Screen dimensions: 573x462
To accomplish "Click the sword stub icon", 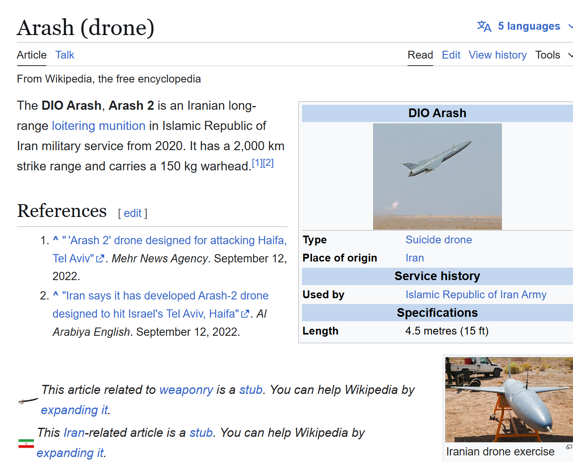I will point(28,401).
